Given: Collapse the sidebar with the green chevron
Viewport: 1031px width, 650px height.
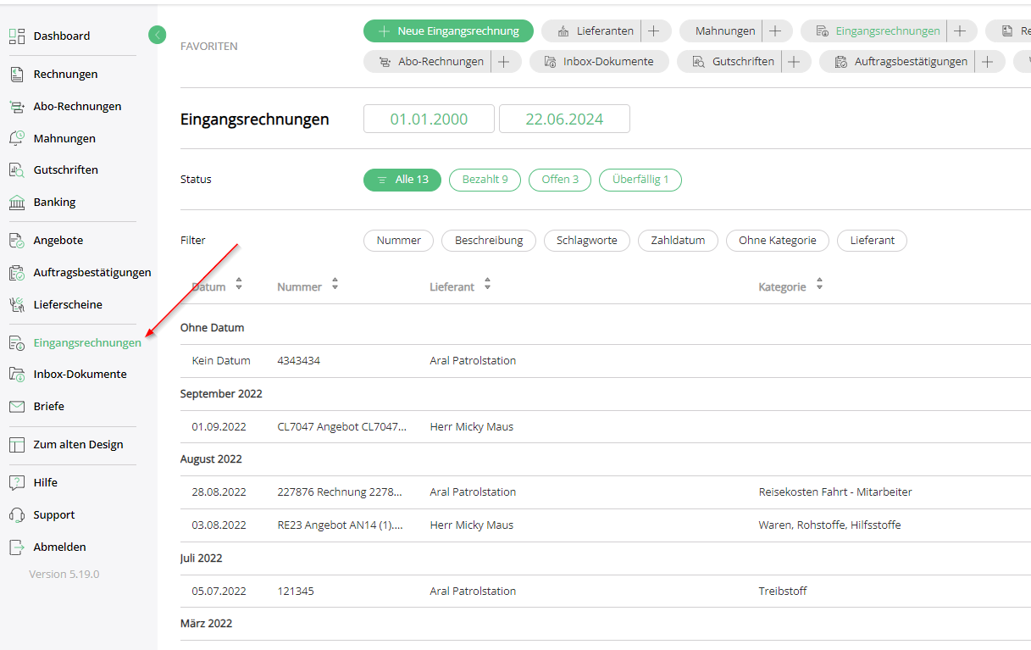Looking at the screenshot, I should click(x=158, y=35).
